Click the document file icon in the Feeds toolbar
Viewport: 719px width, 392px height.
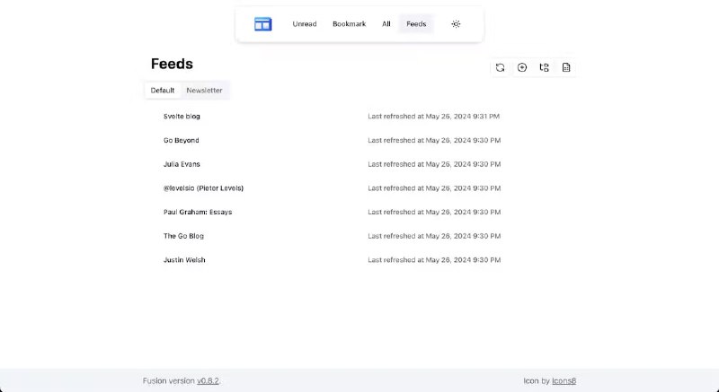click(x=566, y=67)
